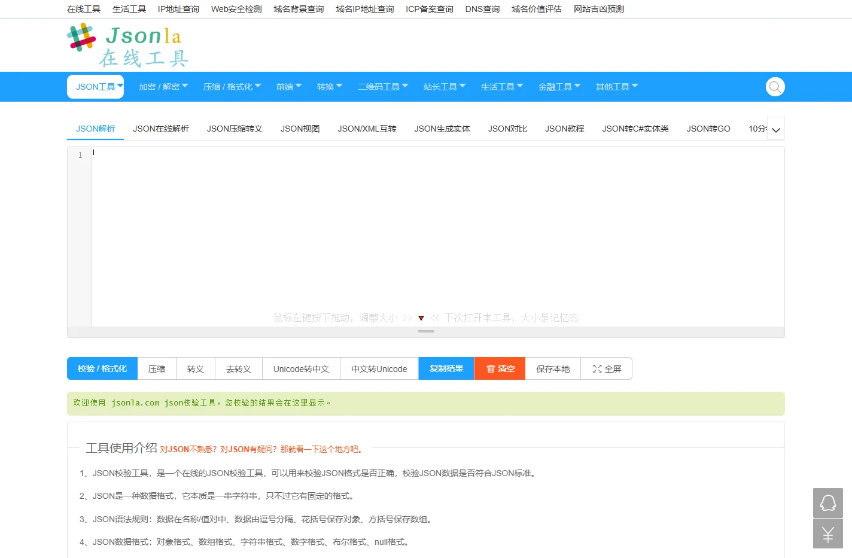Open the 前端 dropdown menu
Screen dimensions: 852x558
tap(289, 87)
